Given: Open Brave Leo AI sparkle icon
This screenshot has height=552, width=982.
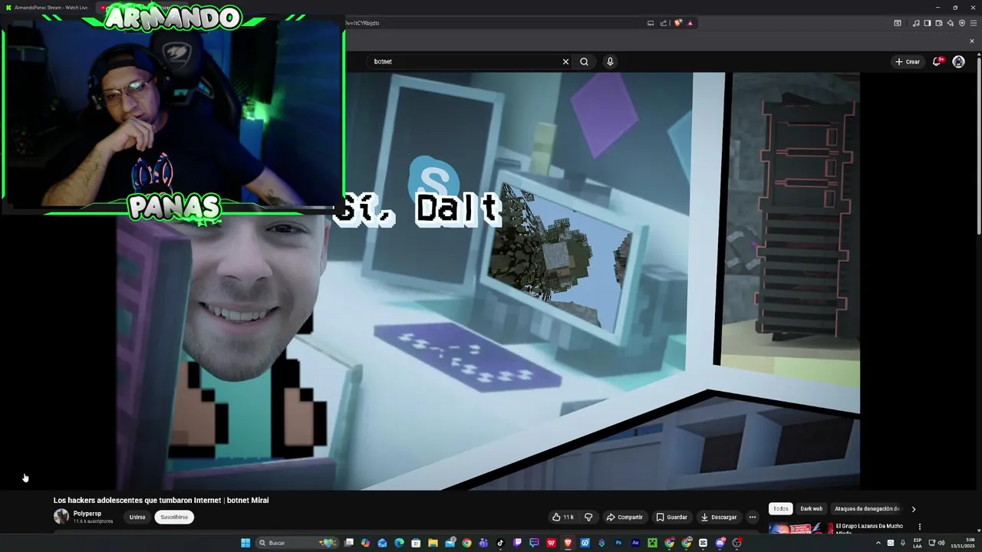Looking at the screenshot, I should pyautogui.click(x=950, y=23).
